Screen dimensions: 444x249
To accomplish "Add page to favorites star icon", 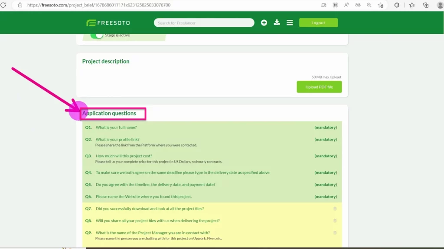I will point(381,5).
